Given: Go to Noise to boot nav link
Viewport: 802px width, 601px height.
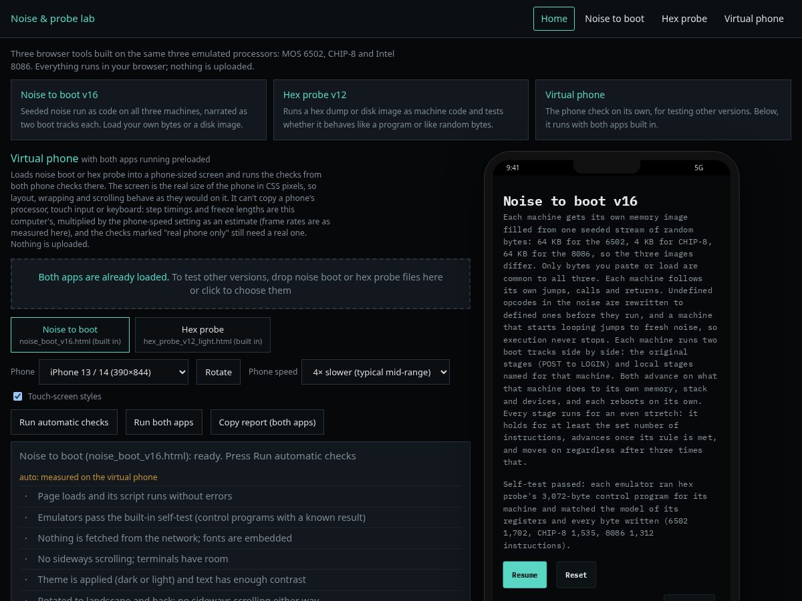Looking at the screenshot, I should click(x=614, y=19).
